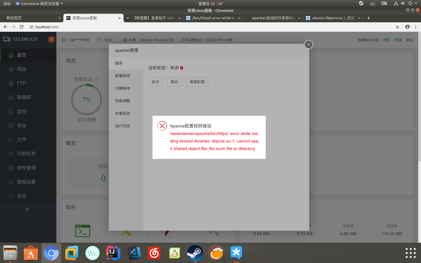Click the orange 0 notification badge

tap(51, 39)
